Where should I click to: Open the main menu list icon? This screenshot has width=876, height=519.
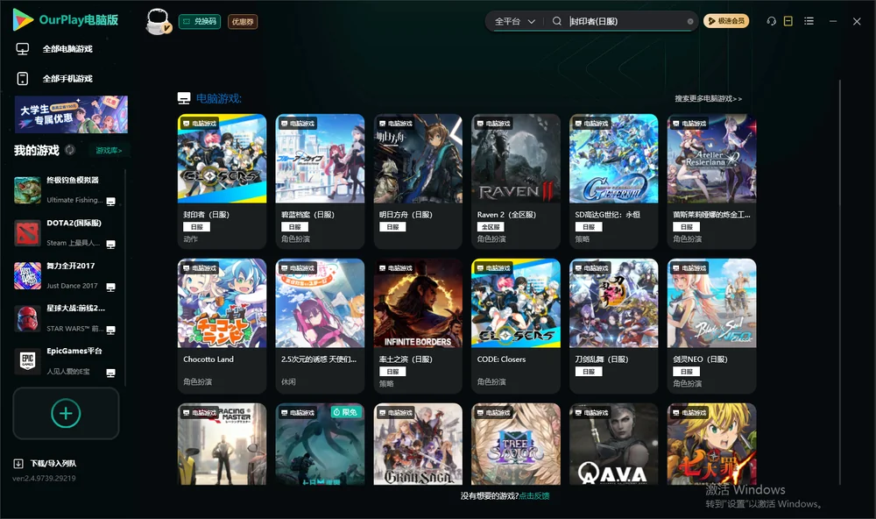809,21
